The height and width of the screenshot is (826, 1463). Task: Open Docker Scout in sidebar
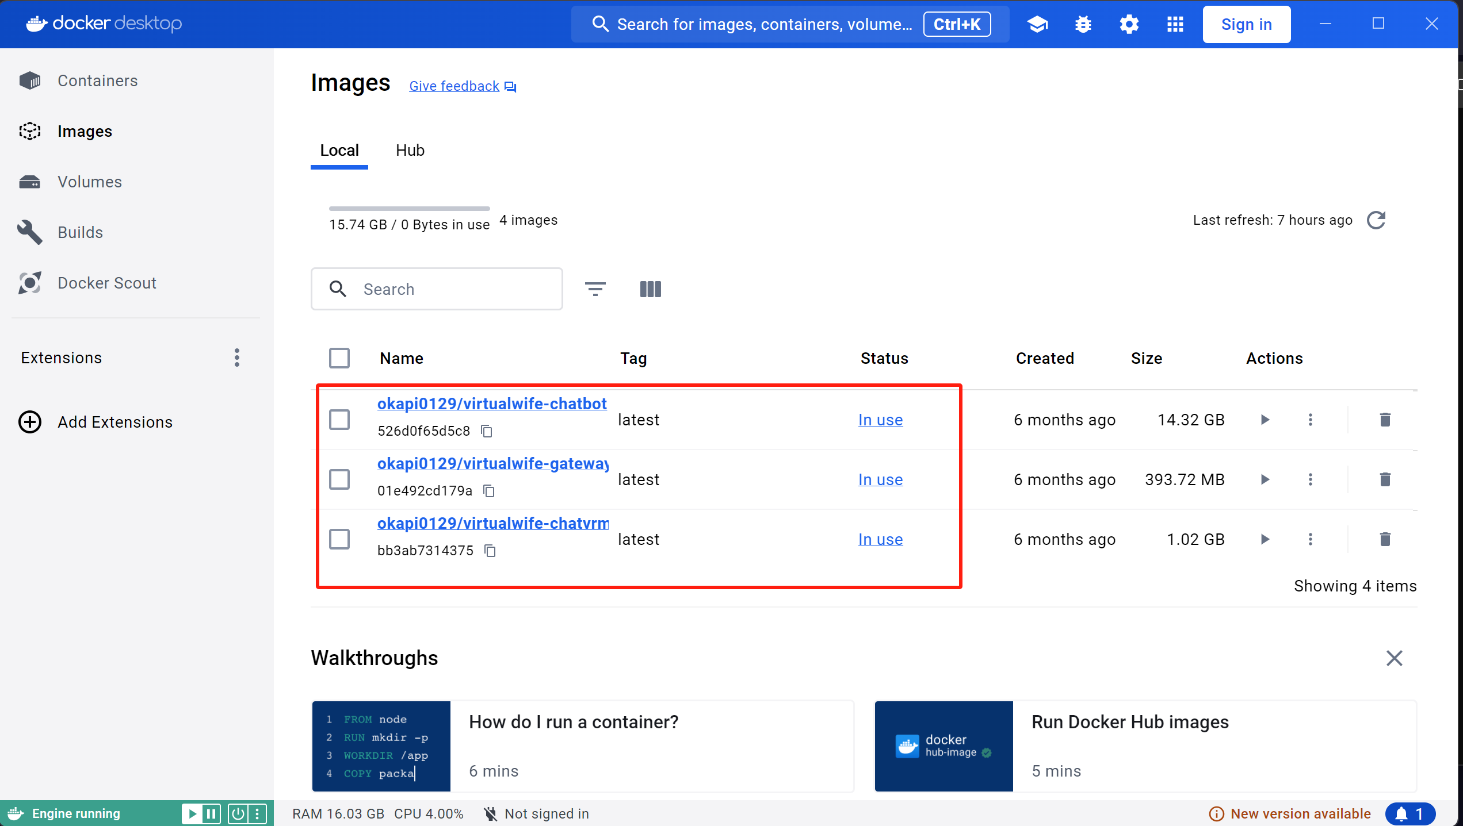point(137,283)
